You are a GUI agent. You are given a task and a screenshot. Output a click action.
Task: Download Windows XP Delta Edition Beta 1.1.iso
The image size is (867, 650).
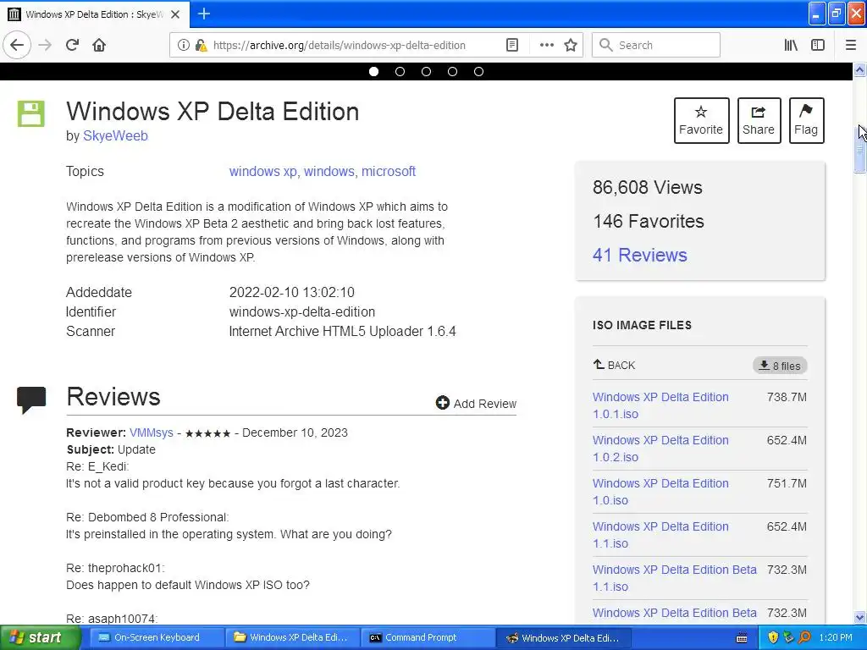[674, 577]
